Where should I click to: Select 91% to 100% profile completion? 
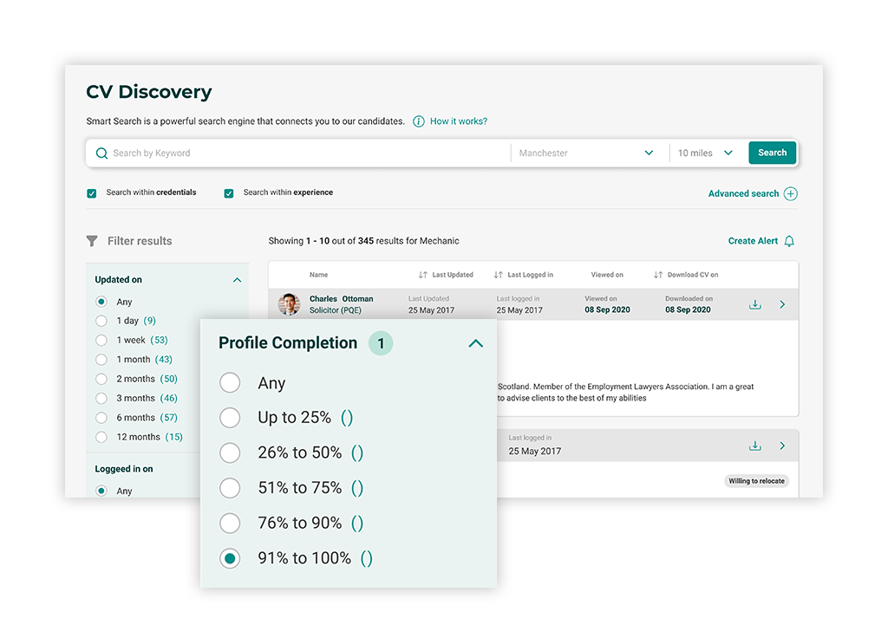point(230,558)
